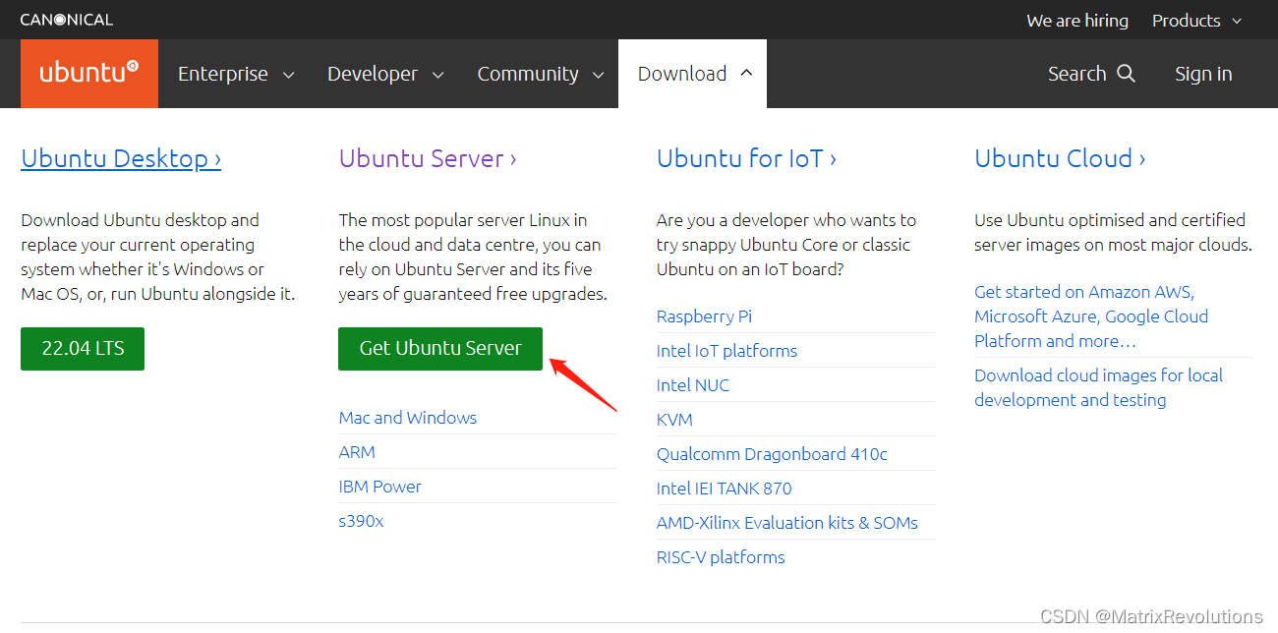Open the Community menu
The height and width of the screenshot is (633, 1278).
coord(528,73)
